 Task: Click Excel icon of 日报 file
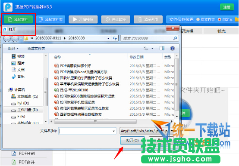56,90
